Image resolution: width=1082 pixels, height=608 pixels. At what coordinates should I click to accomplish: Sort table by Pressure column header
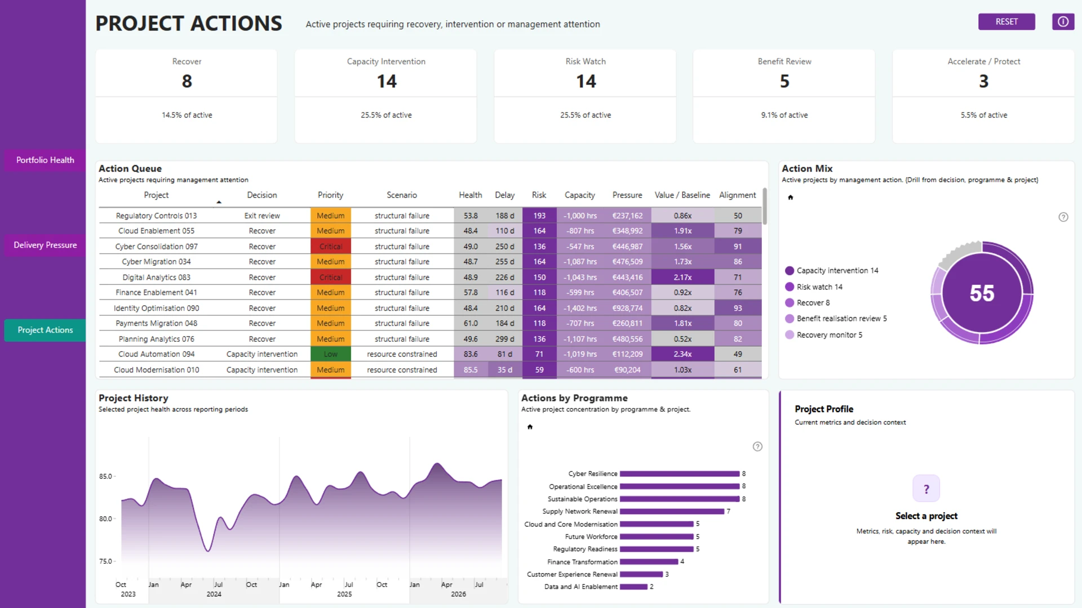(627, 195)
